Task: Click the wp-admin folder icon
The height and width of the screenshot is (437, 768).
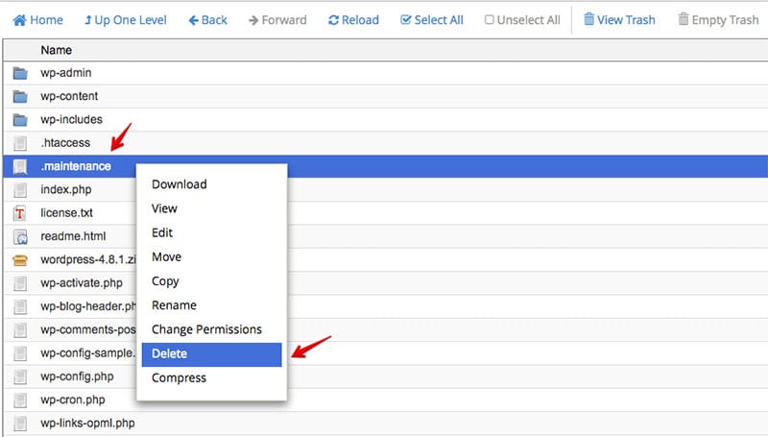Action: coord(20,73)
